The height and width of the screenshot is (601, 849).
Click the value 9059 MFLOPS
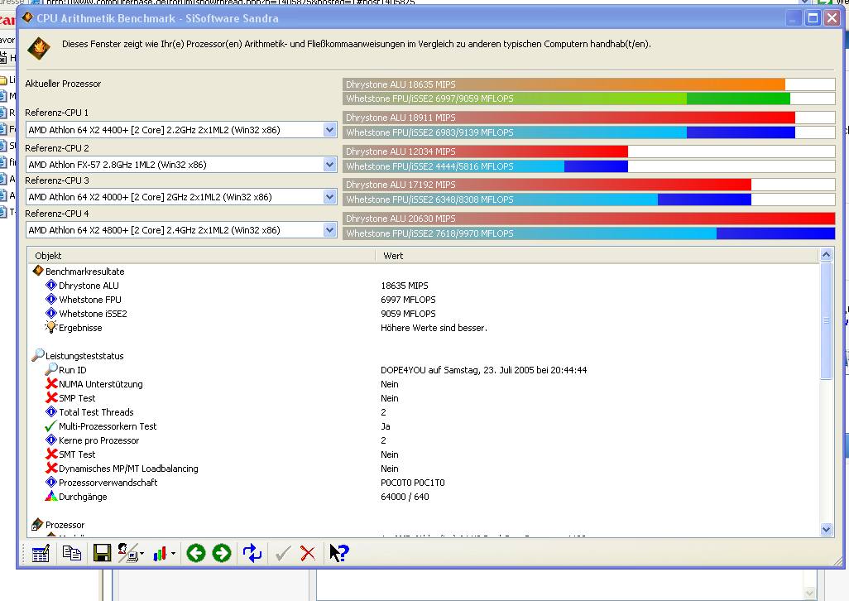pos(408,314)
